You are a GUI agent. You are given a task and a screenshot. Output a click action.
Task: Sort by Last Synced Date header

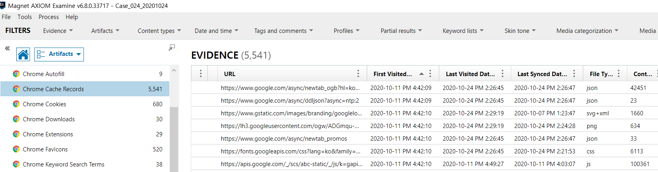coord(542,74)
